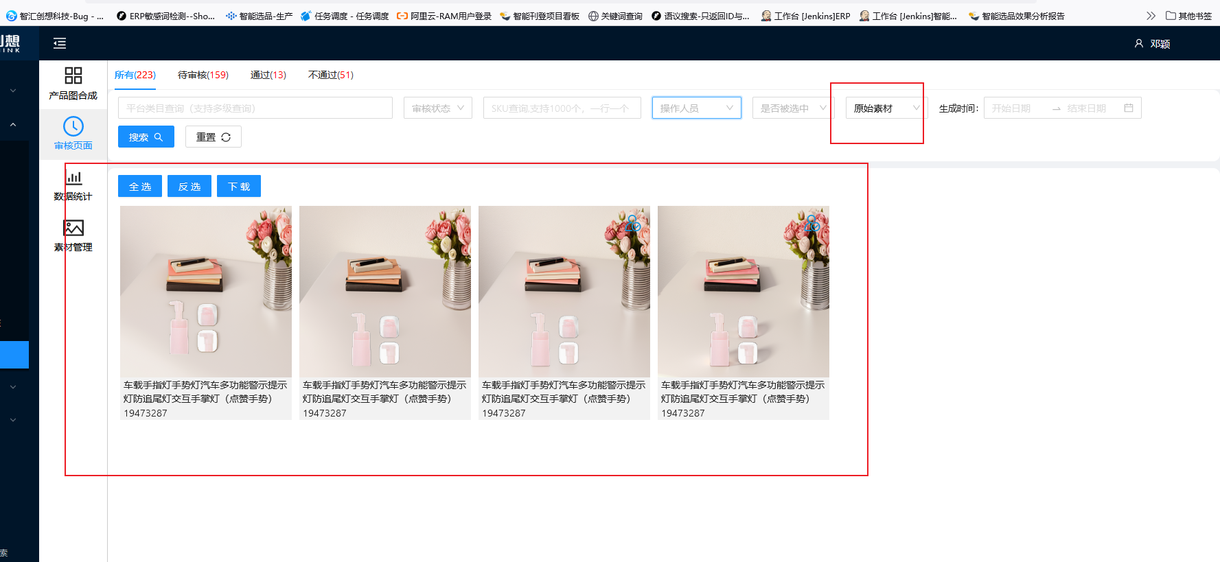
Task: Open the 智能选品效果分析报告 bookmark
Action: click(x=1017, y=16)
